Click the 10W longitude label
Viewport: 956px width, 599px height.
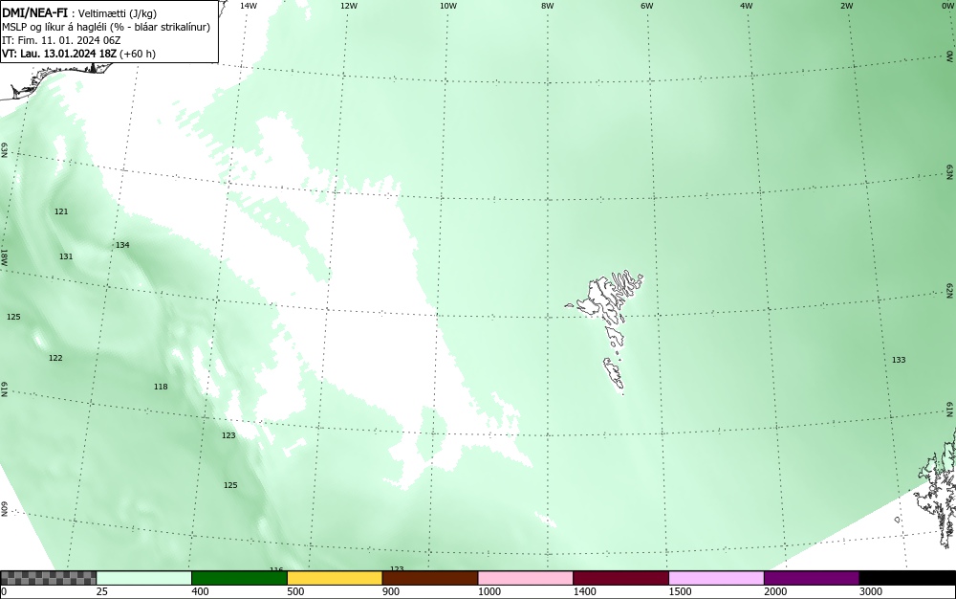[448, 6]
